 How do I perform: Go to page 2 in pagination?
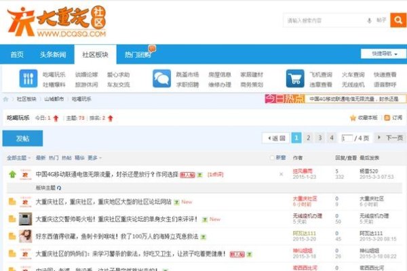pos(309,138)
